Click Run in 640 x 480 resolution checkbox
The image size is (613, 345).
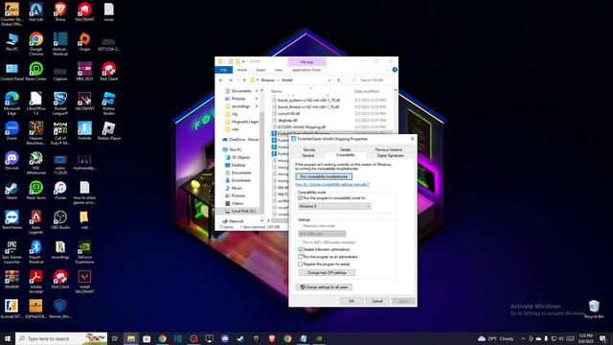pyautogui.click(x=300, y=242)
